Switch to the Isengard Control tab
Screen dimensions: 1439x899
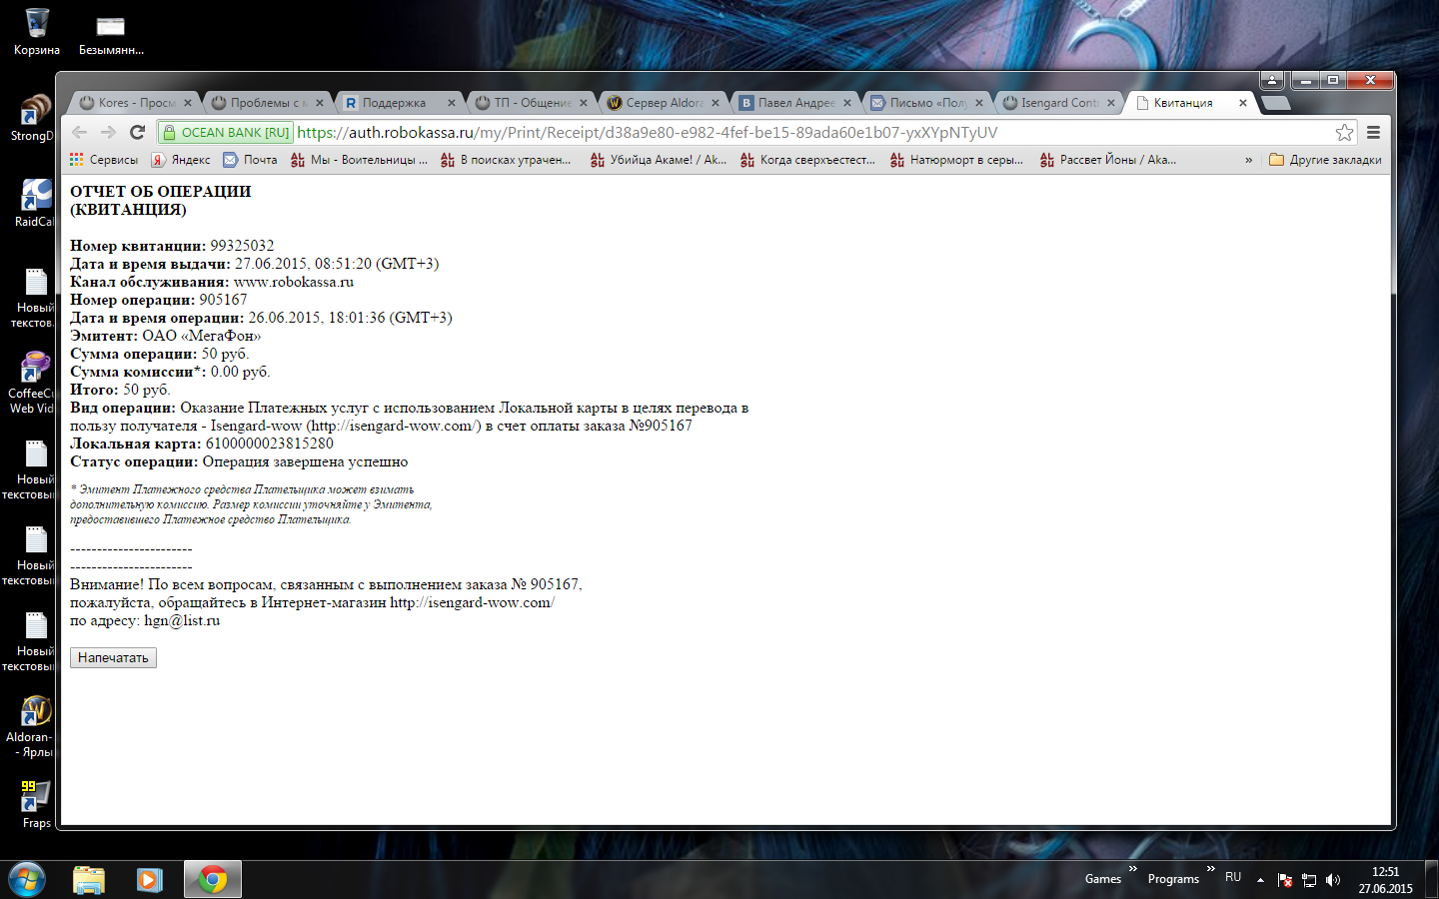coord(1057,103)
